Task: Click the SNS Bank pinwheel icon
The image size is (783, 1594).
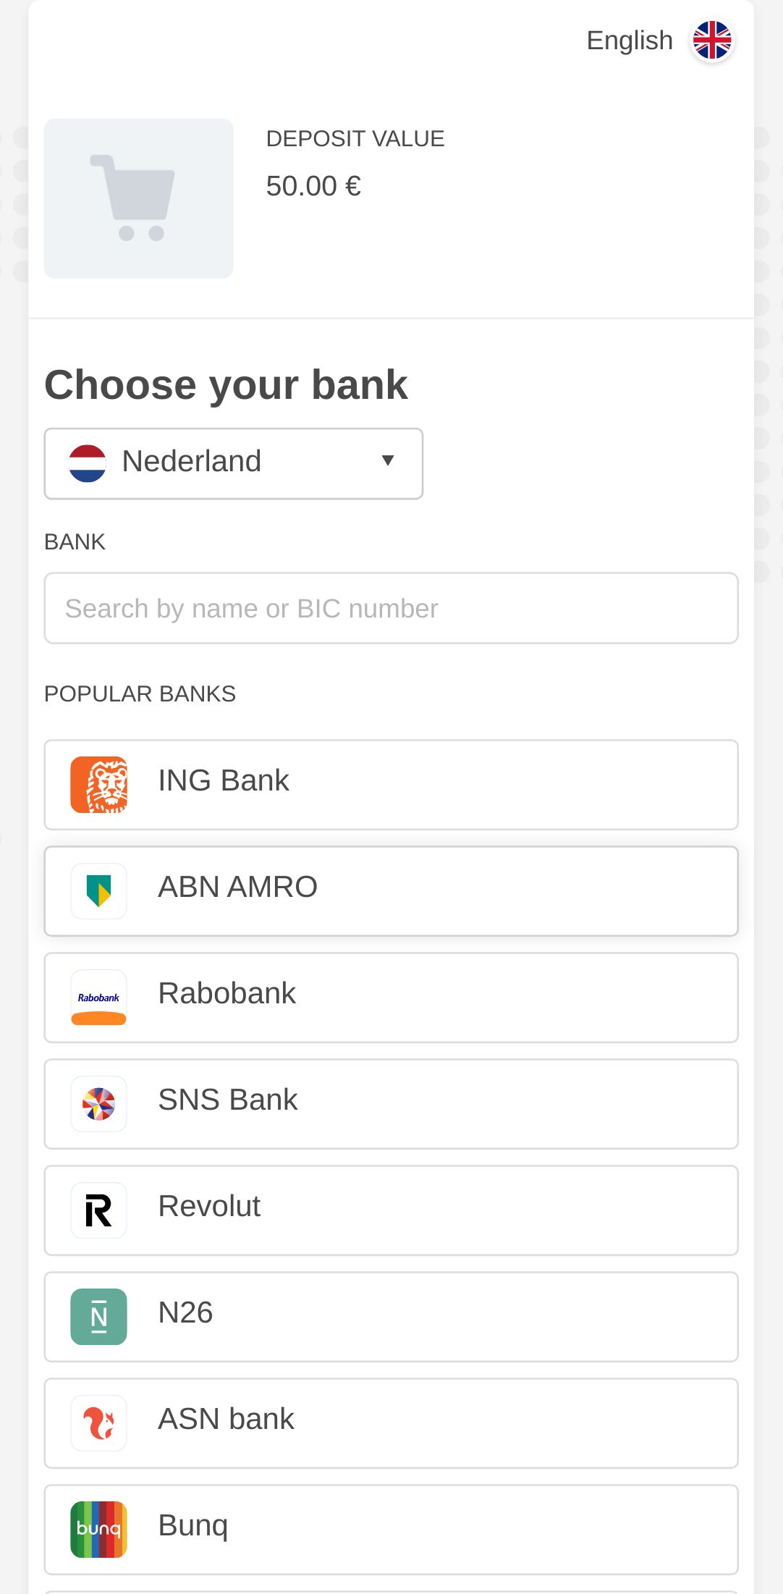Action: 98,1104
